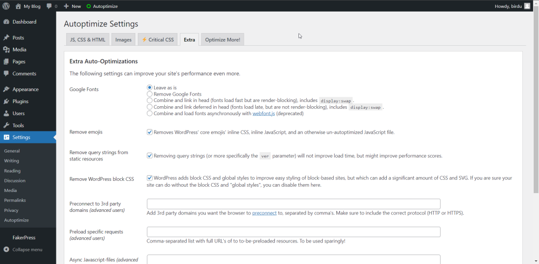Screen dimensions: 539x264
Task: Open Privacy settings submenu
Action: pyautogui.click(x=12, y=210)
